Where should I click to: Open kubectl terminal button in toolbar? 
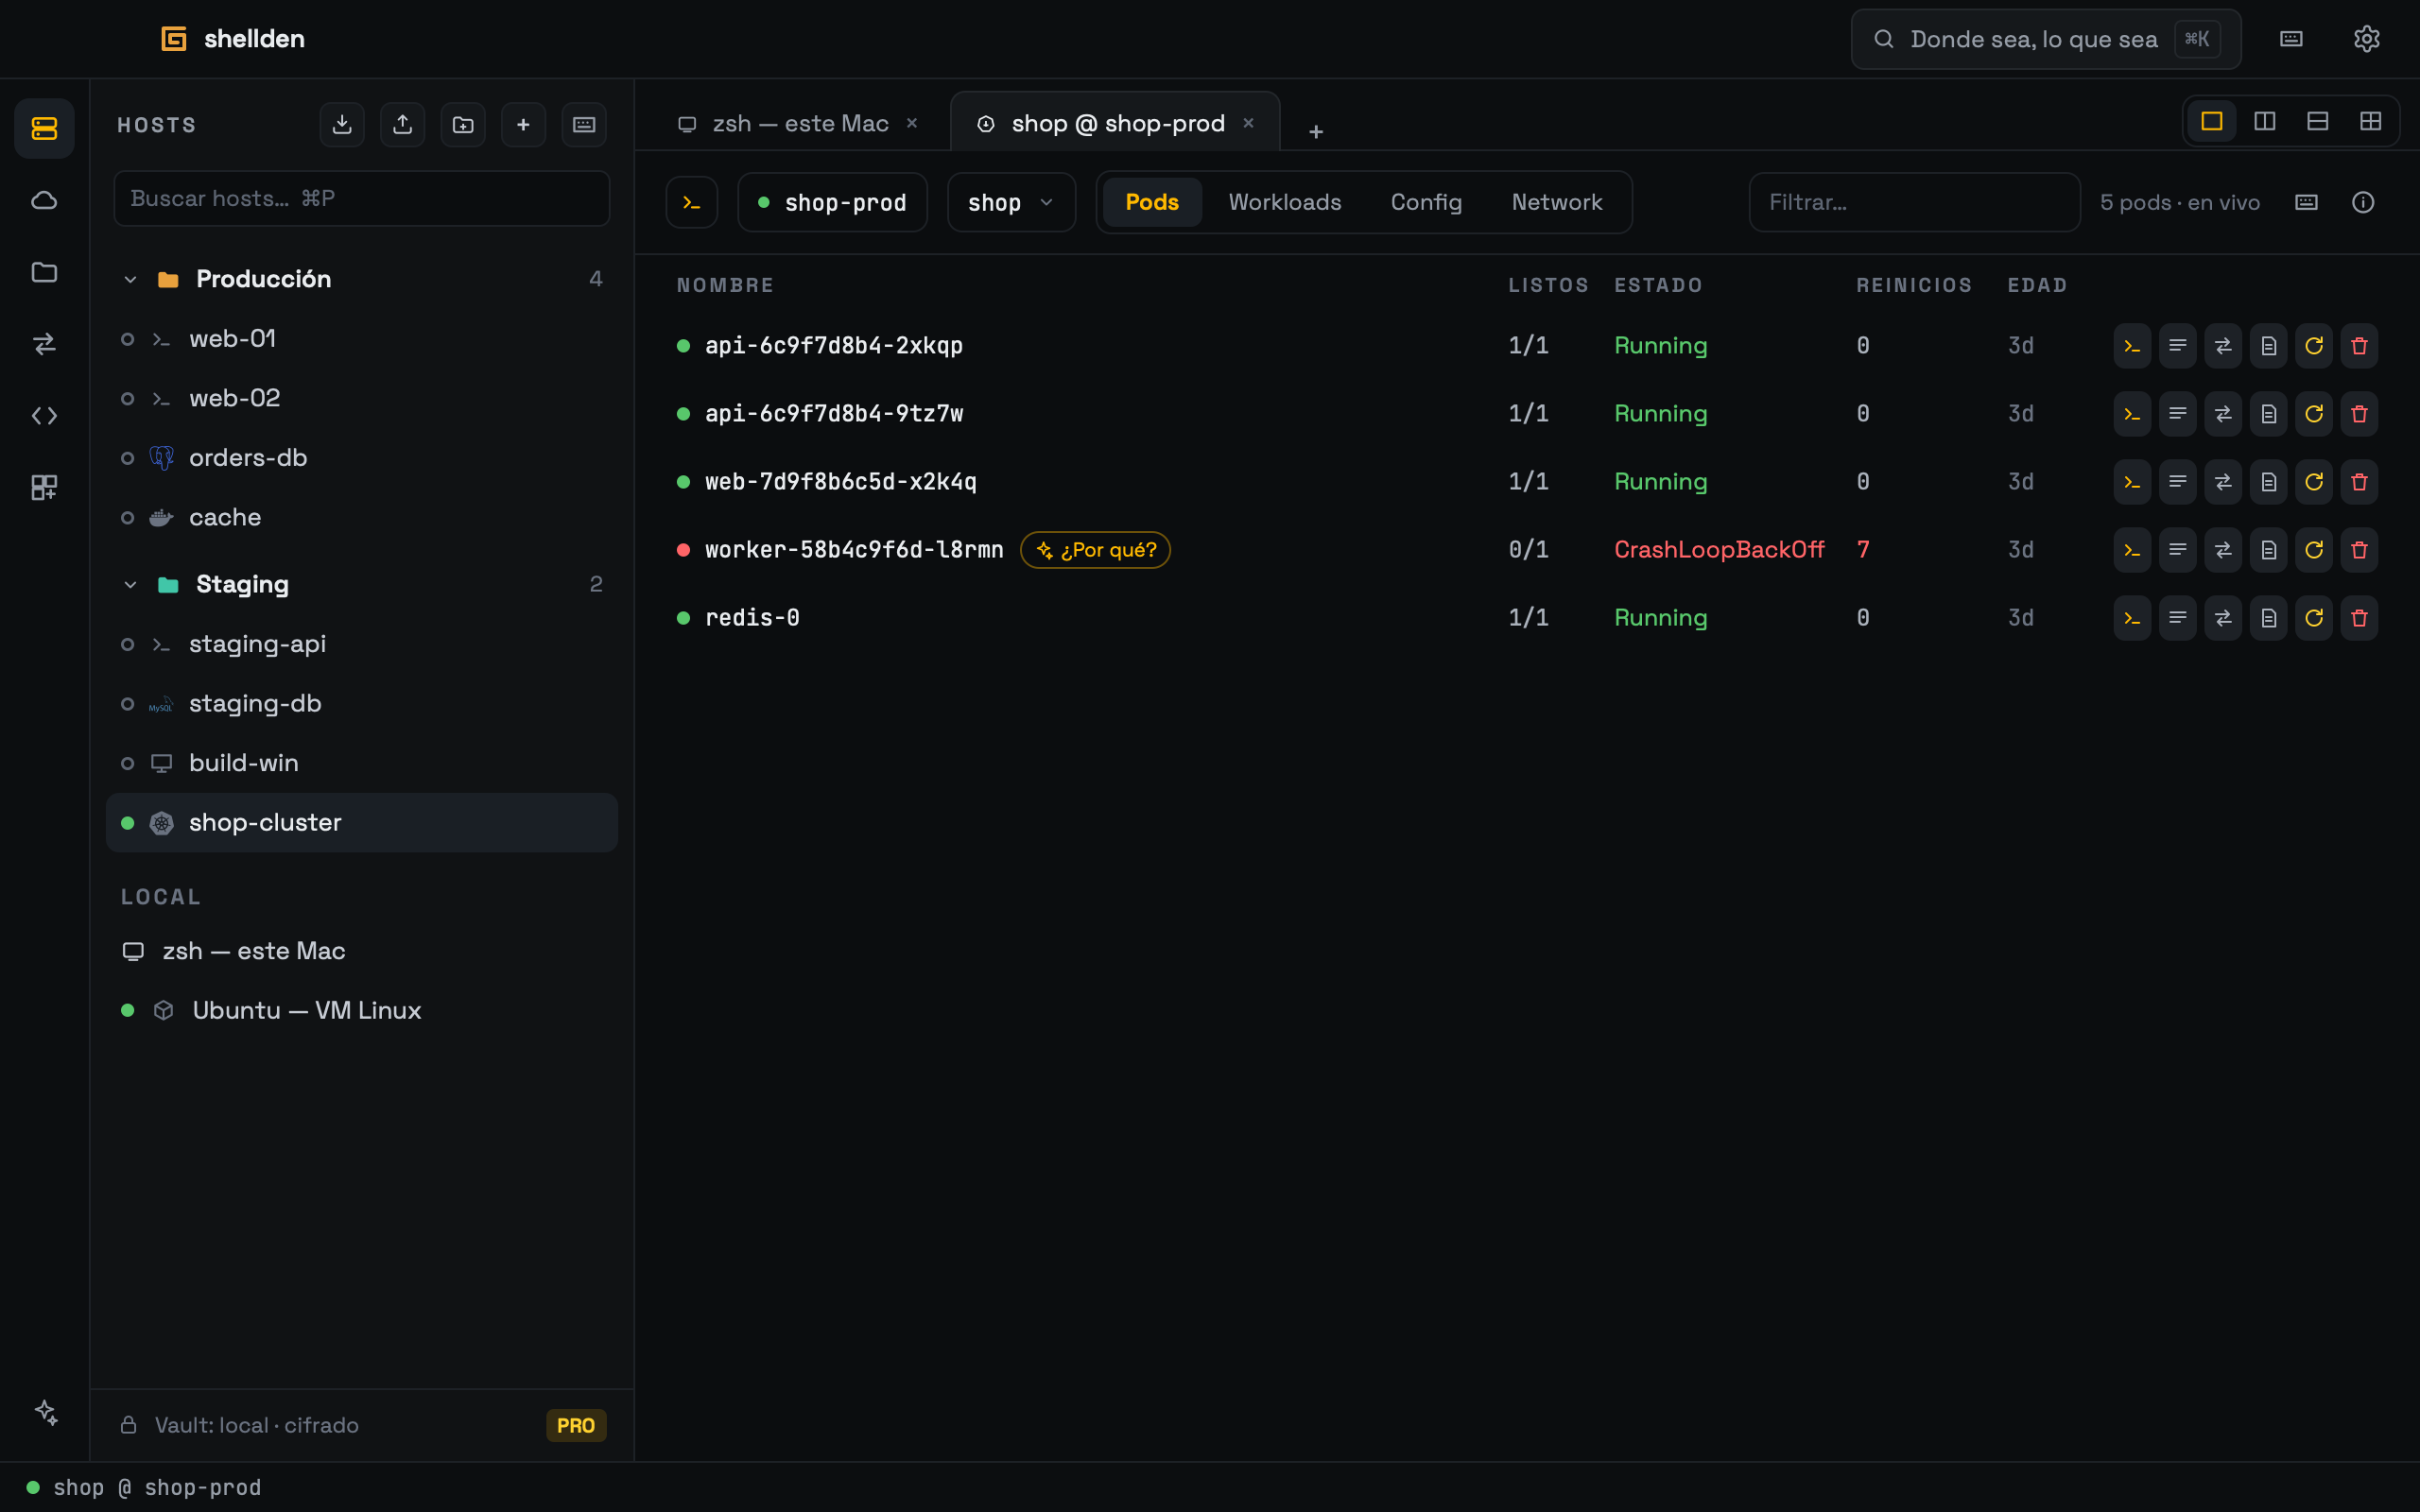[x=691, y=202]
